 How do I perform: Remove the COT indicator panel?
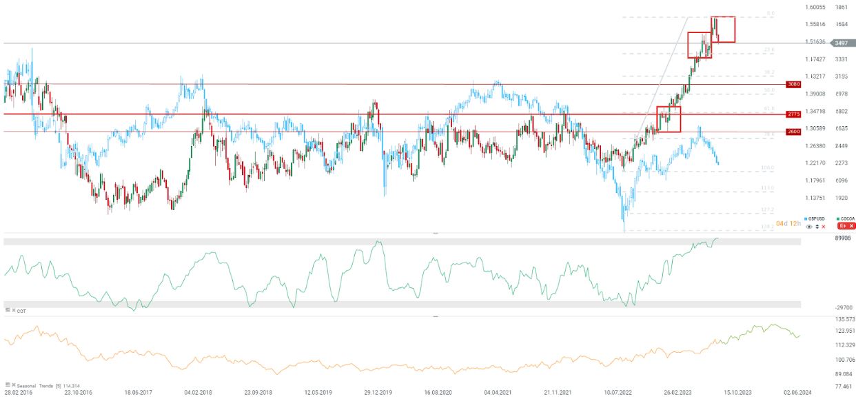[x=14, y=310]
